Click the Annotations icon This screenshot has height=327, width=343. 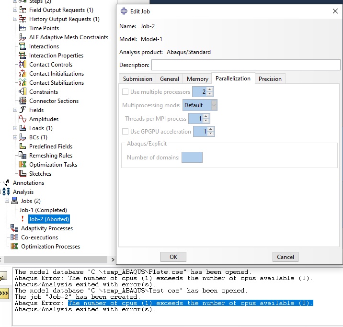tap(6, 183)
